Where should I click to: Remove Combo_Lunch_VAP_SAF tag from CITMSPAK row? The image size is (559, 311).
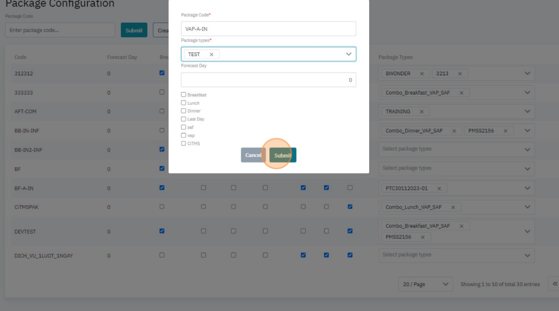[x=453, y=208]
